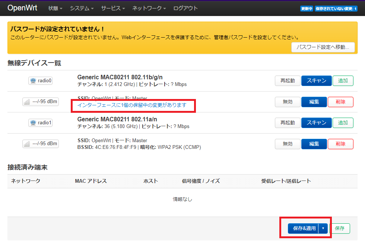Click the 保存 button
The image size is (365, 249).
340,229
